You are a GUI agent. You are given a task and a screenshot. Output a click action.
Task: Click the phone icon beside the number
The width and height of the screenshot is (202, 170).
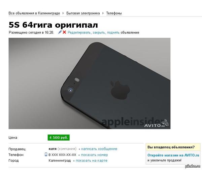[46, 154]
